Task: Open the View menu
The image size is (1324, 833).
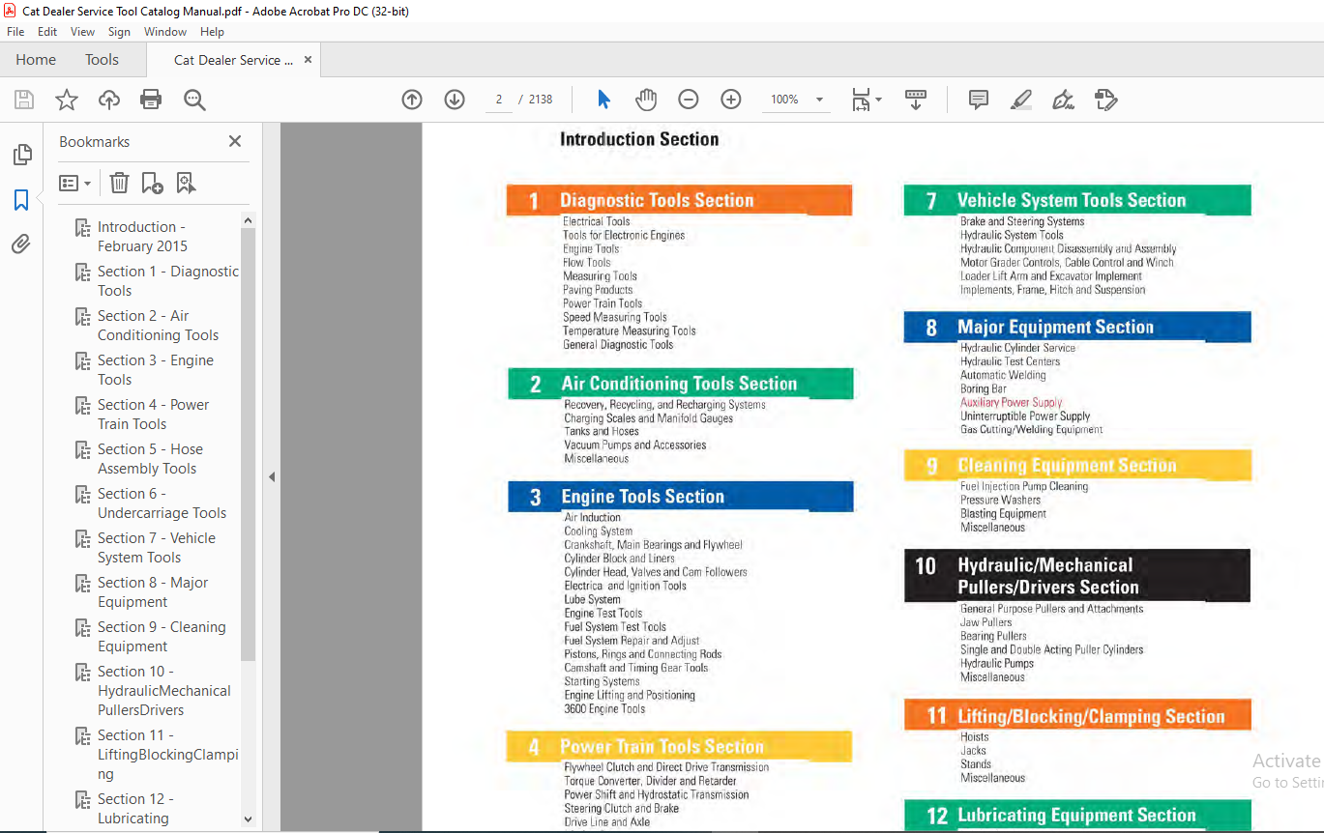Action: click(83, 32)
